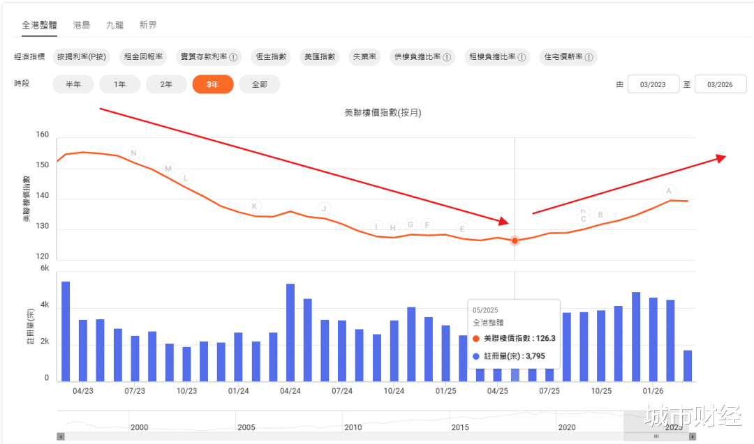Switch to the 港島 tab
Image resolution: width=754 pixels, height=444 pixels.
coord(81,25)
